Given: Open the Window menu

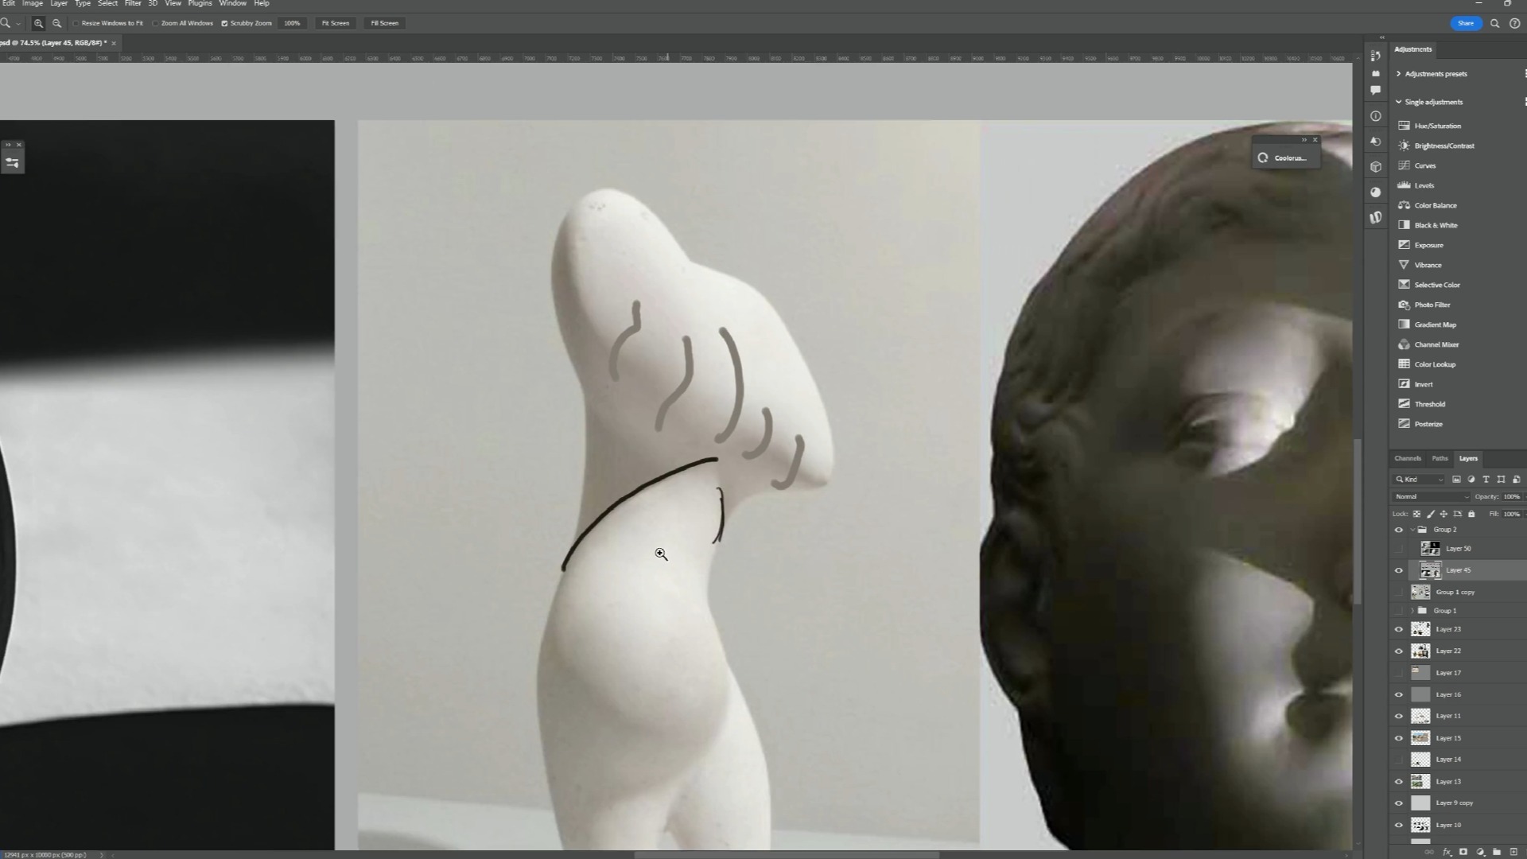Looking at the screenshot, I should tap(232, 4).
